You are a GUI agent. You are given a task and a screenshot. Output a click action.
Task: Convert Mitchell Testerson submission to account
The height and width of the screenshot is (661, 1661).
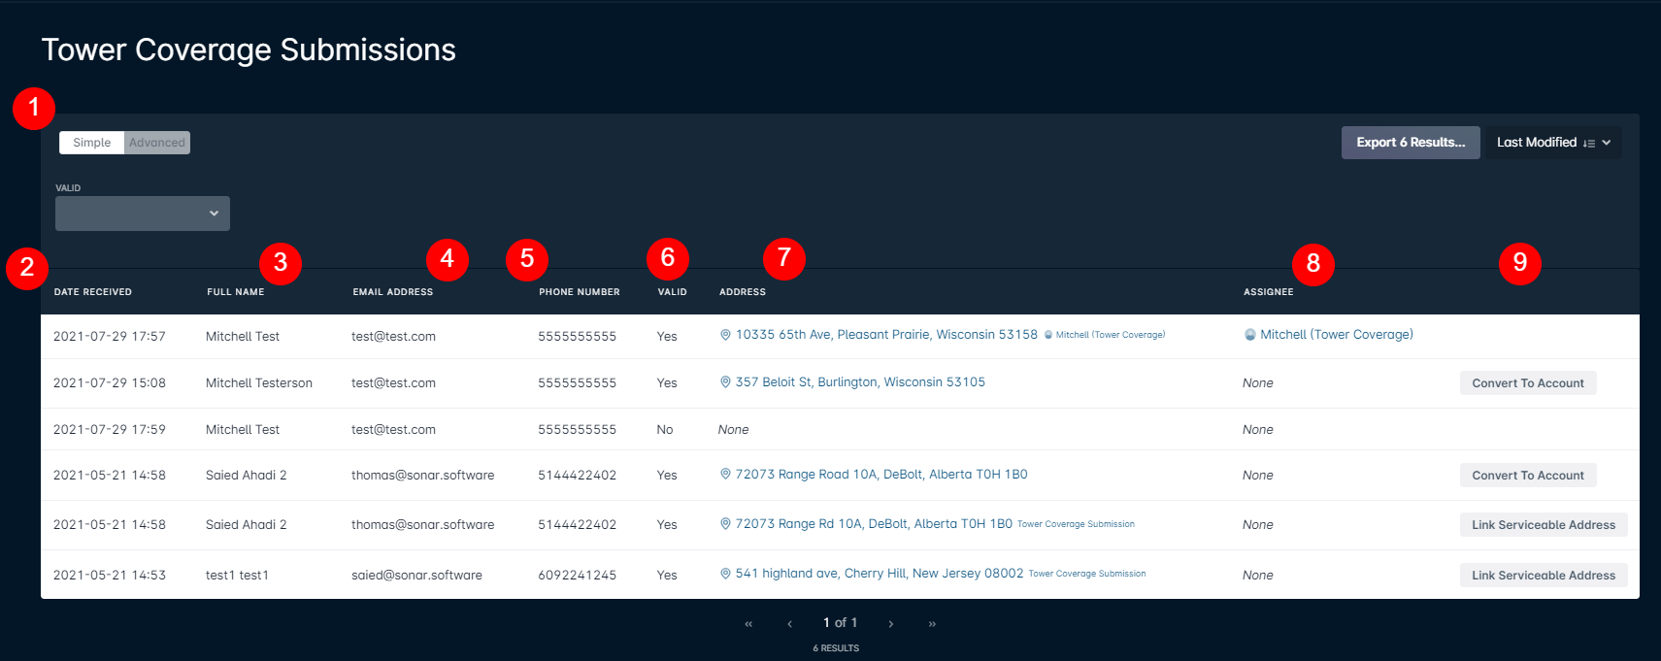click(1528, 383)
